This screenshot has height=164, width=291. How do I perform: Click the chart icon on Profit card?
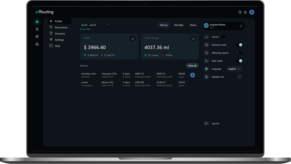click(x=132, y=38)
